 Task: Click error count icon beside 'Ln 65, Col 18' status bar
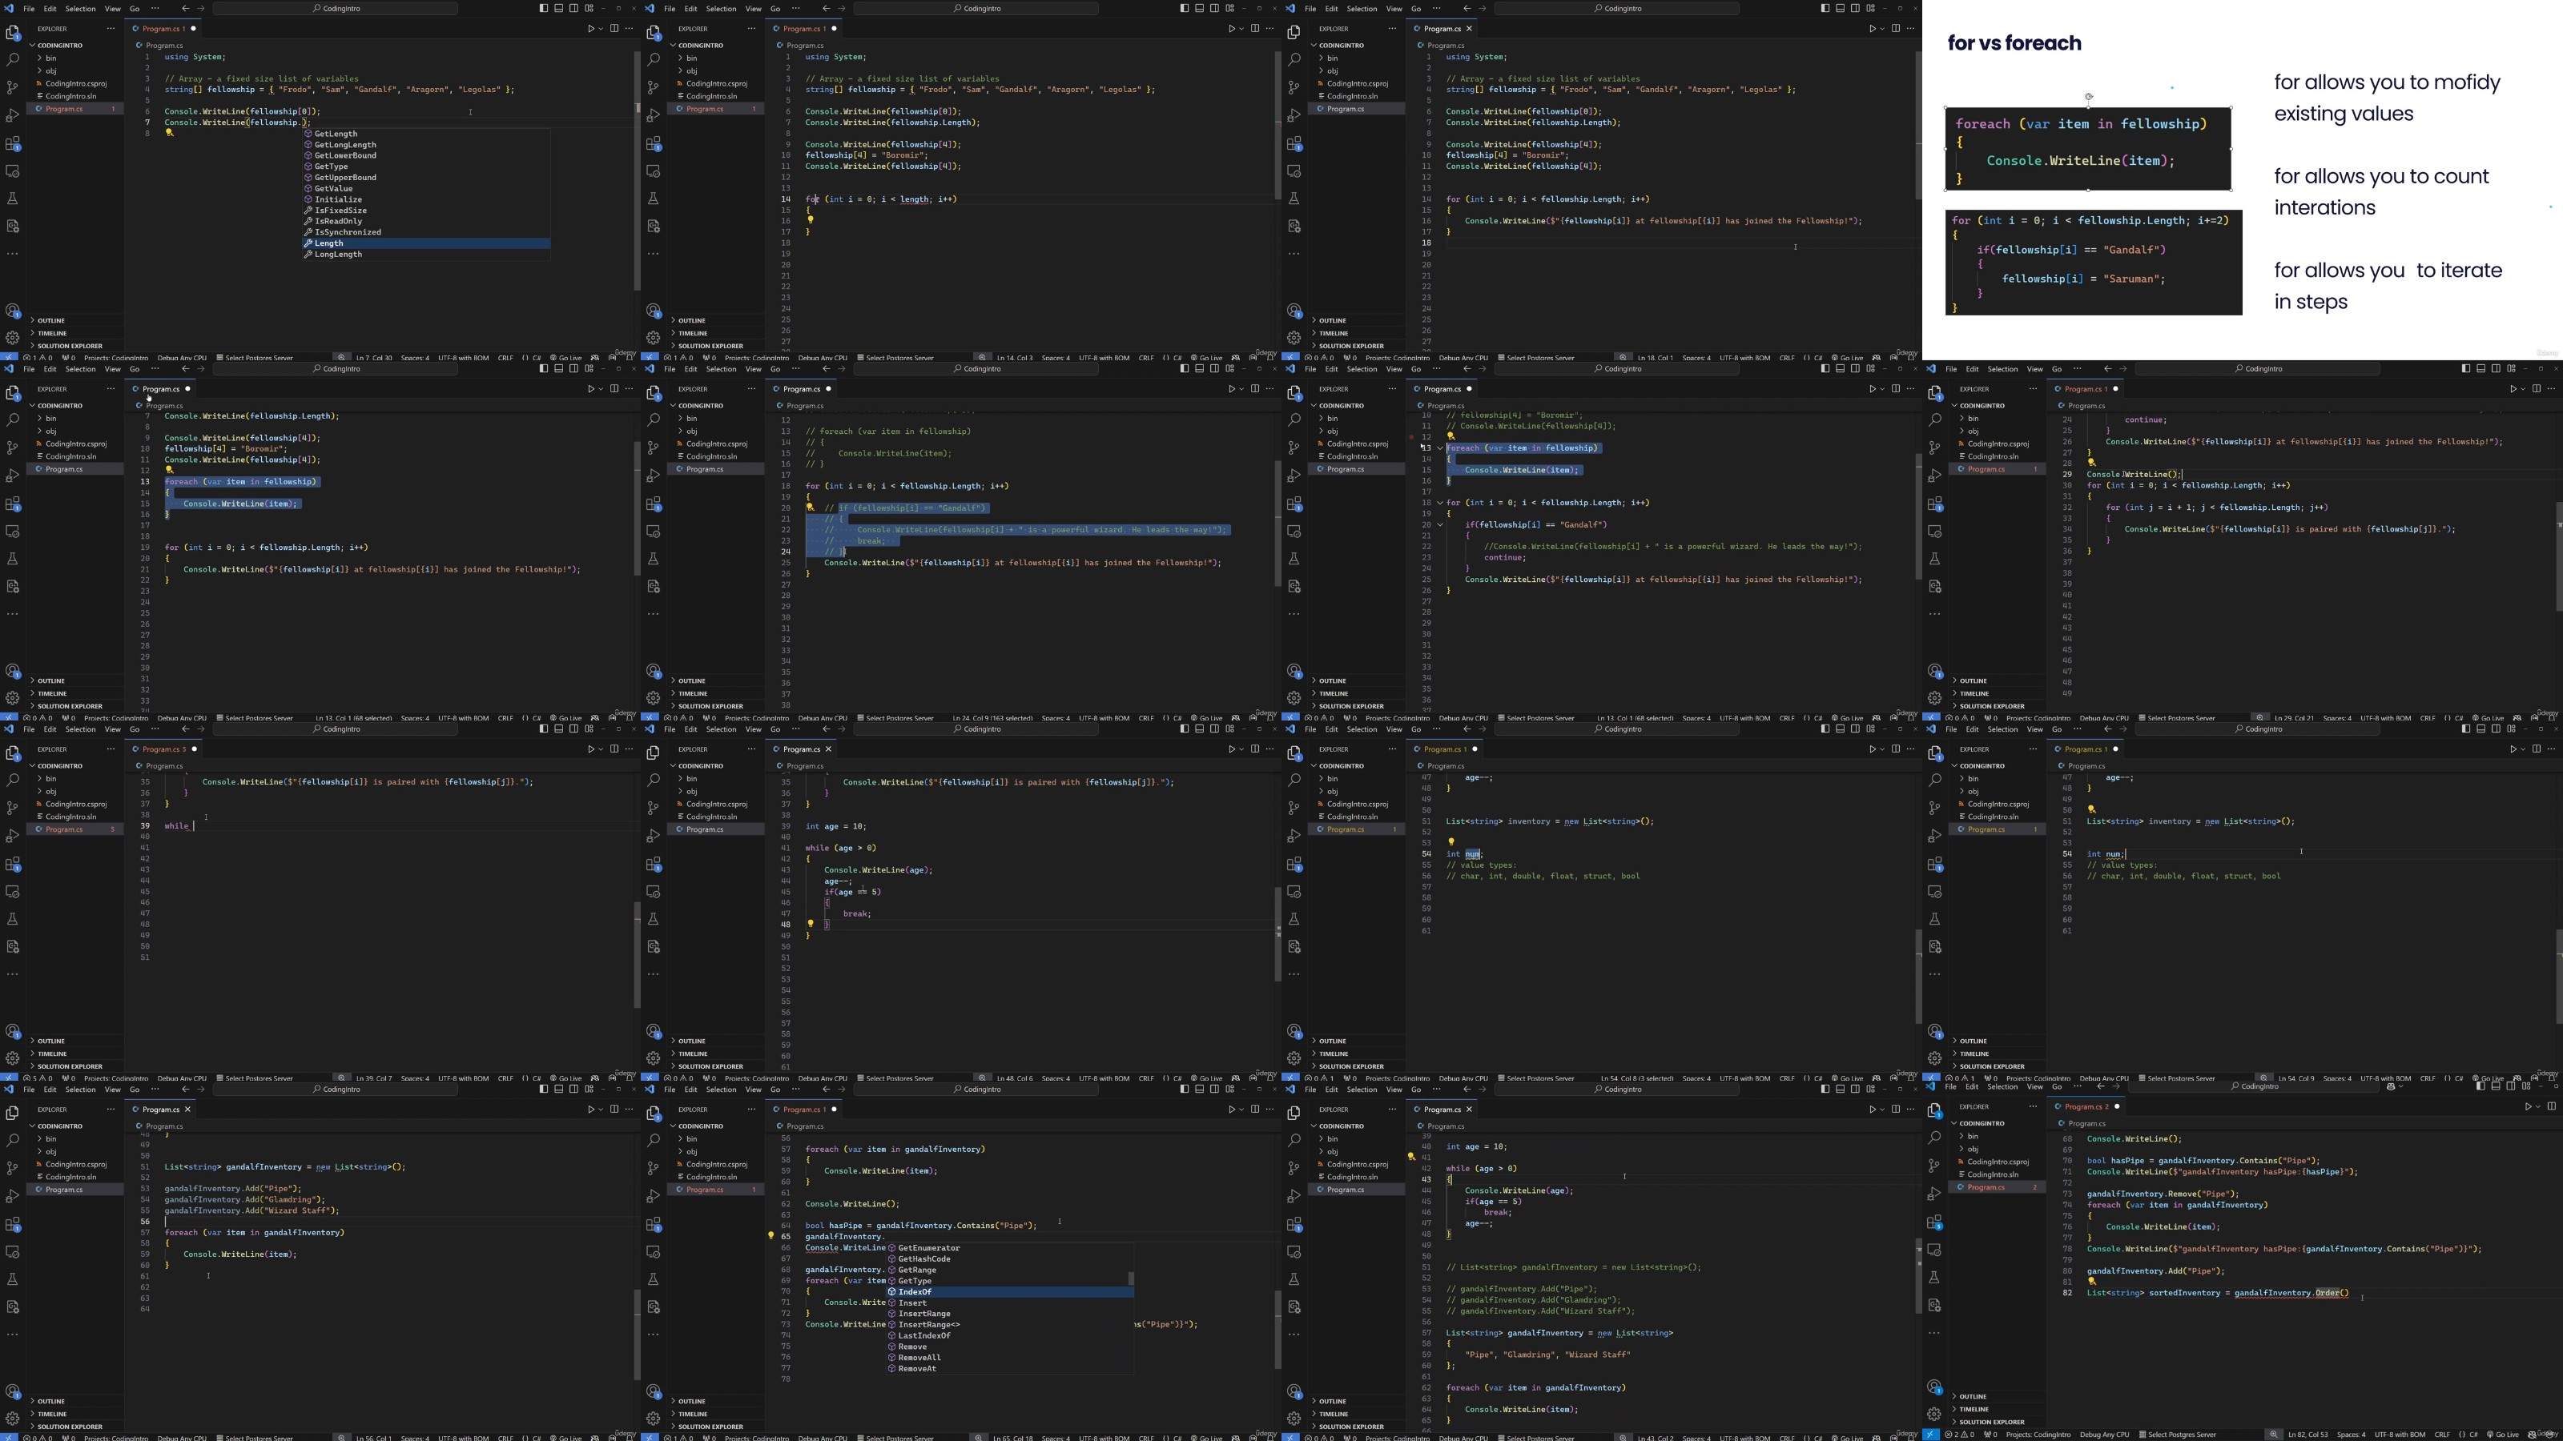(x=669, y=1437)
